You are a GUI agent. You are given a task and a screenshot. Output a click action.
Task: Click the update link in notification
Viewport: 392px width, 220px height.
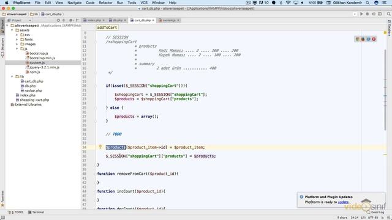tap(343, 202)
